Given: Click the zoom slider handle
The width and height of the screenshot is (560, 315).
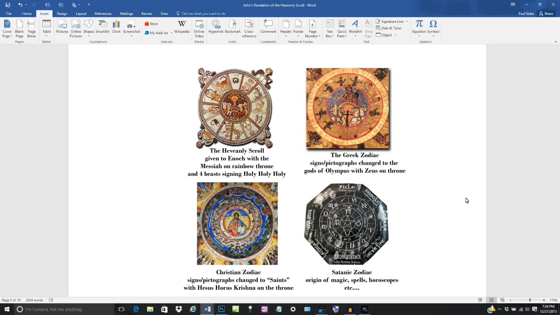Looking at the screenshot, I should [x=530, y=300].
